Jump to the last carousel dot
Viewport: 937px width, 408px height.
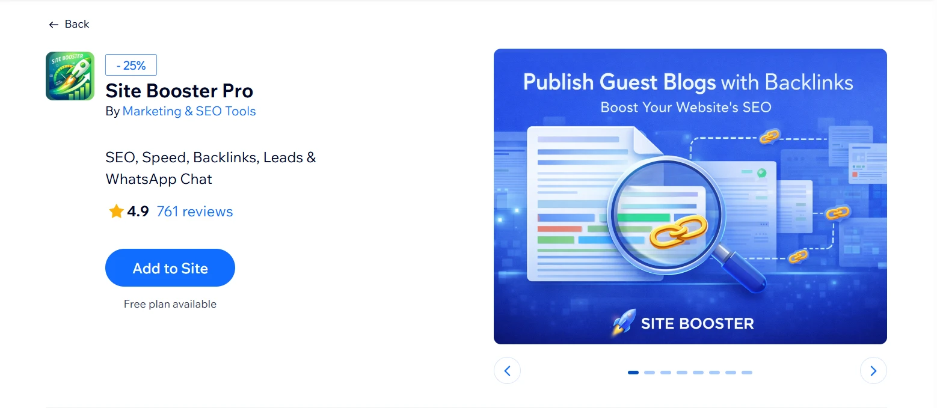click(747, 373)
